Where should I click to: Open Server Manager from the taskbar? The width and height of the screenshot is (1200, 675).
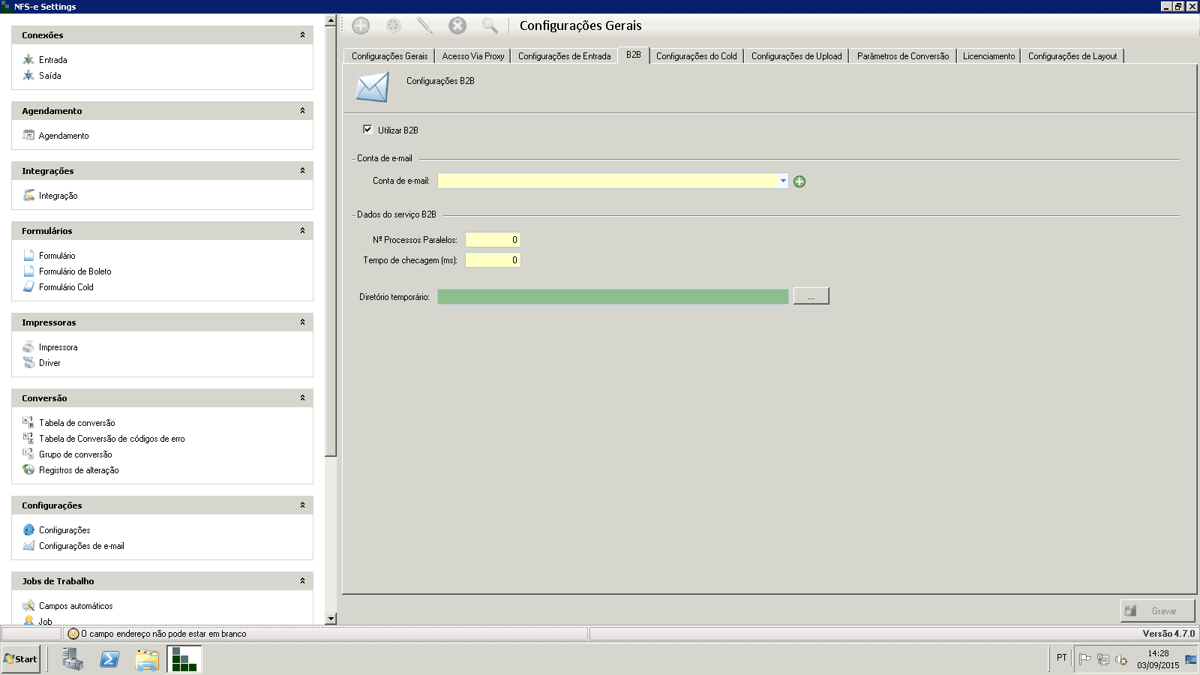pos(73,659)
